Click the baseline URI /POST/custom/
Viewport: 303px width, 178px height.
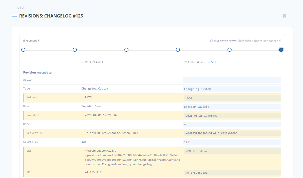[233, 151]
